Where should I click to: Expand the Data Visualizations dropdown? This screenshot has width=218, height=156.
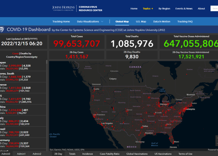(90, 22)
